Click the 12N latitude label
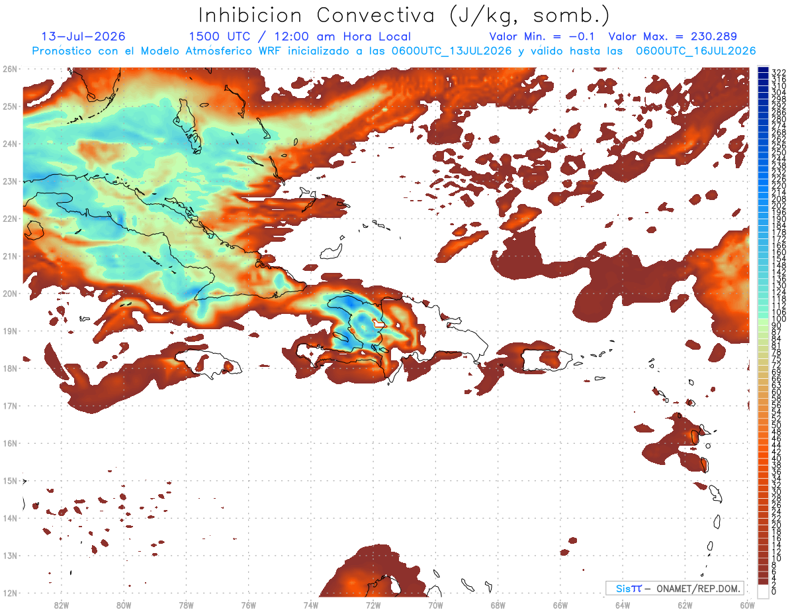The height and width of the screenshot is (614, 794). (x=10, y=593)
